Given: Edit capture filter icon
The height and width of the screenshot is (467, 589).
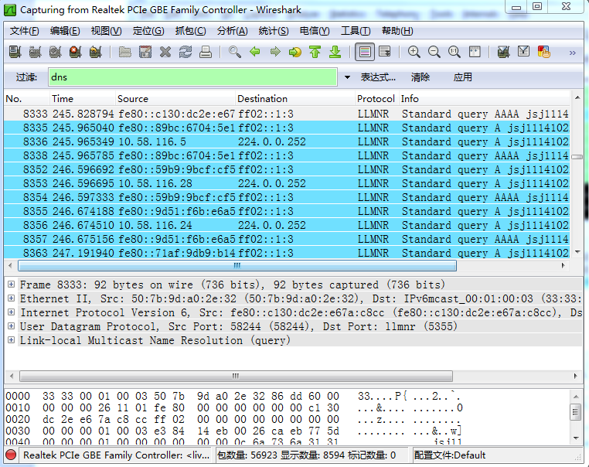Looking at the screenshot, I should (x=503, y=52).
